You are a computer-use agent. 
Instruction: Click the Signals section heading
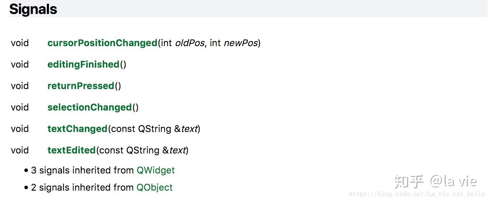coord(33,9)
